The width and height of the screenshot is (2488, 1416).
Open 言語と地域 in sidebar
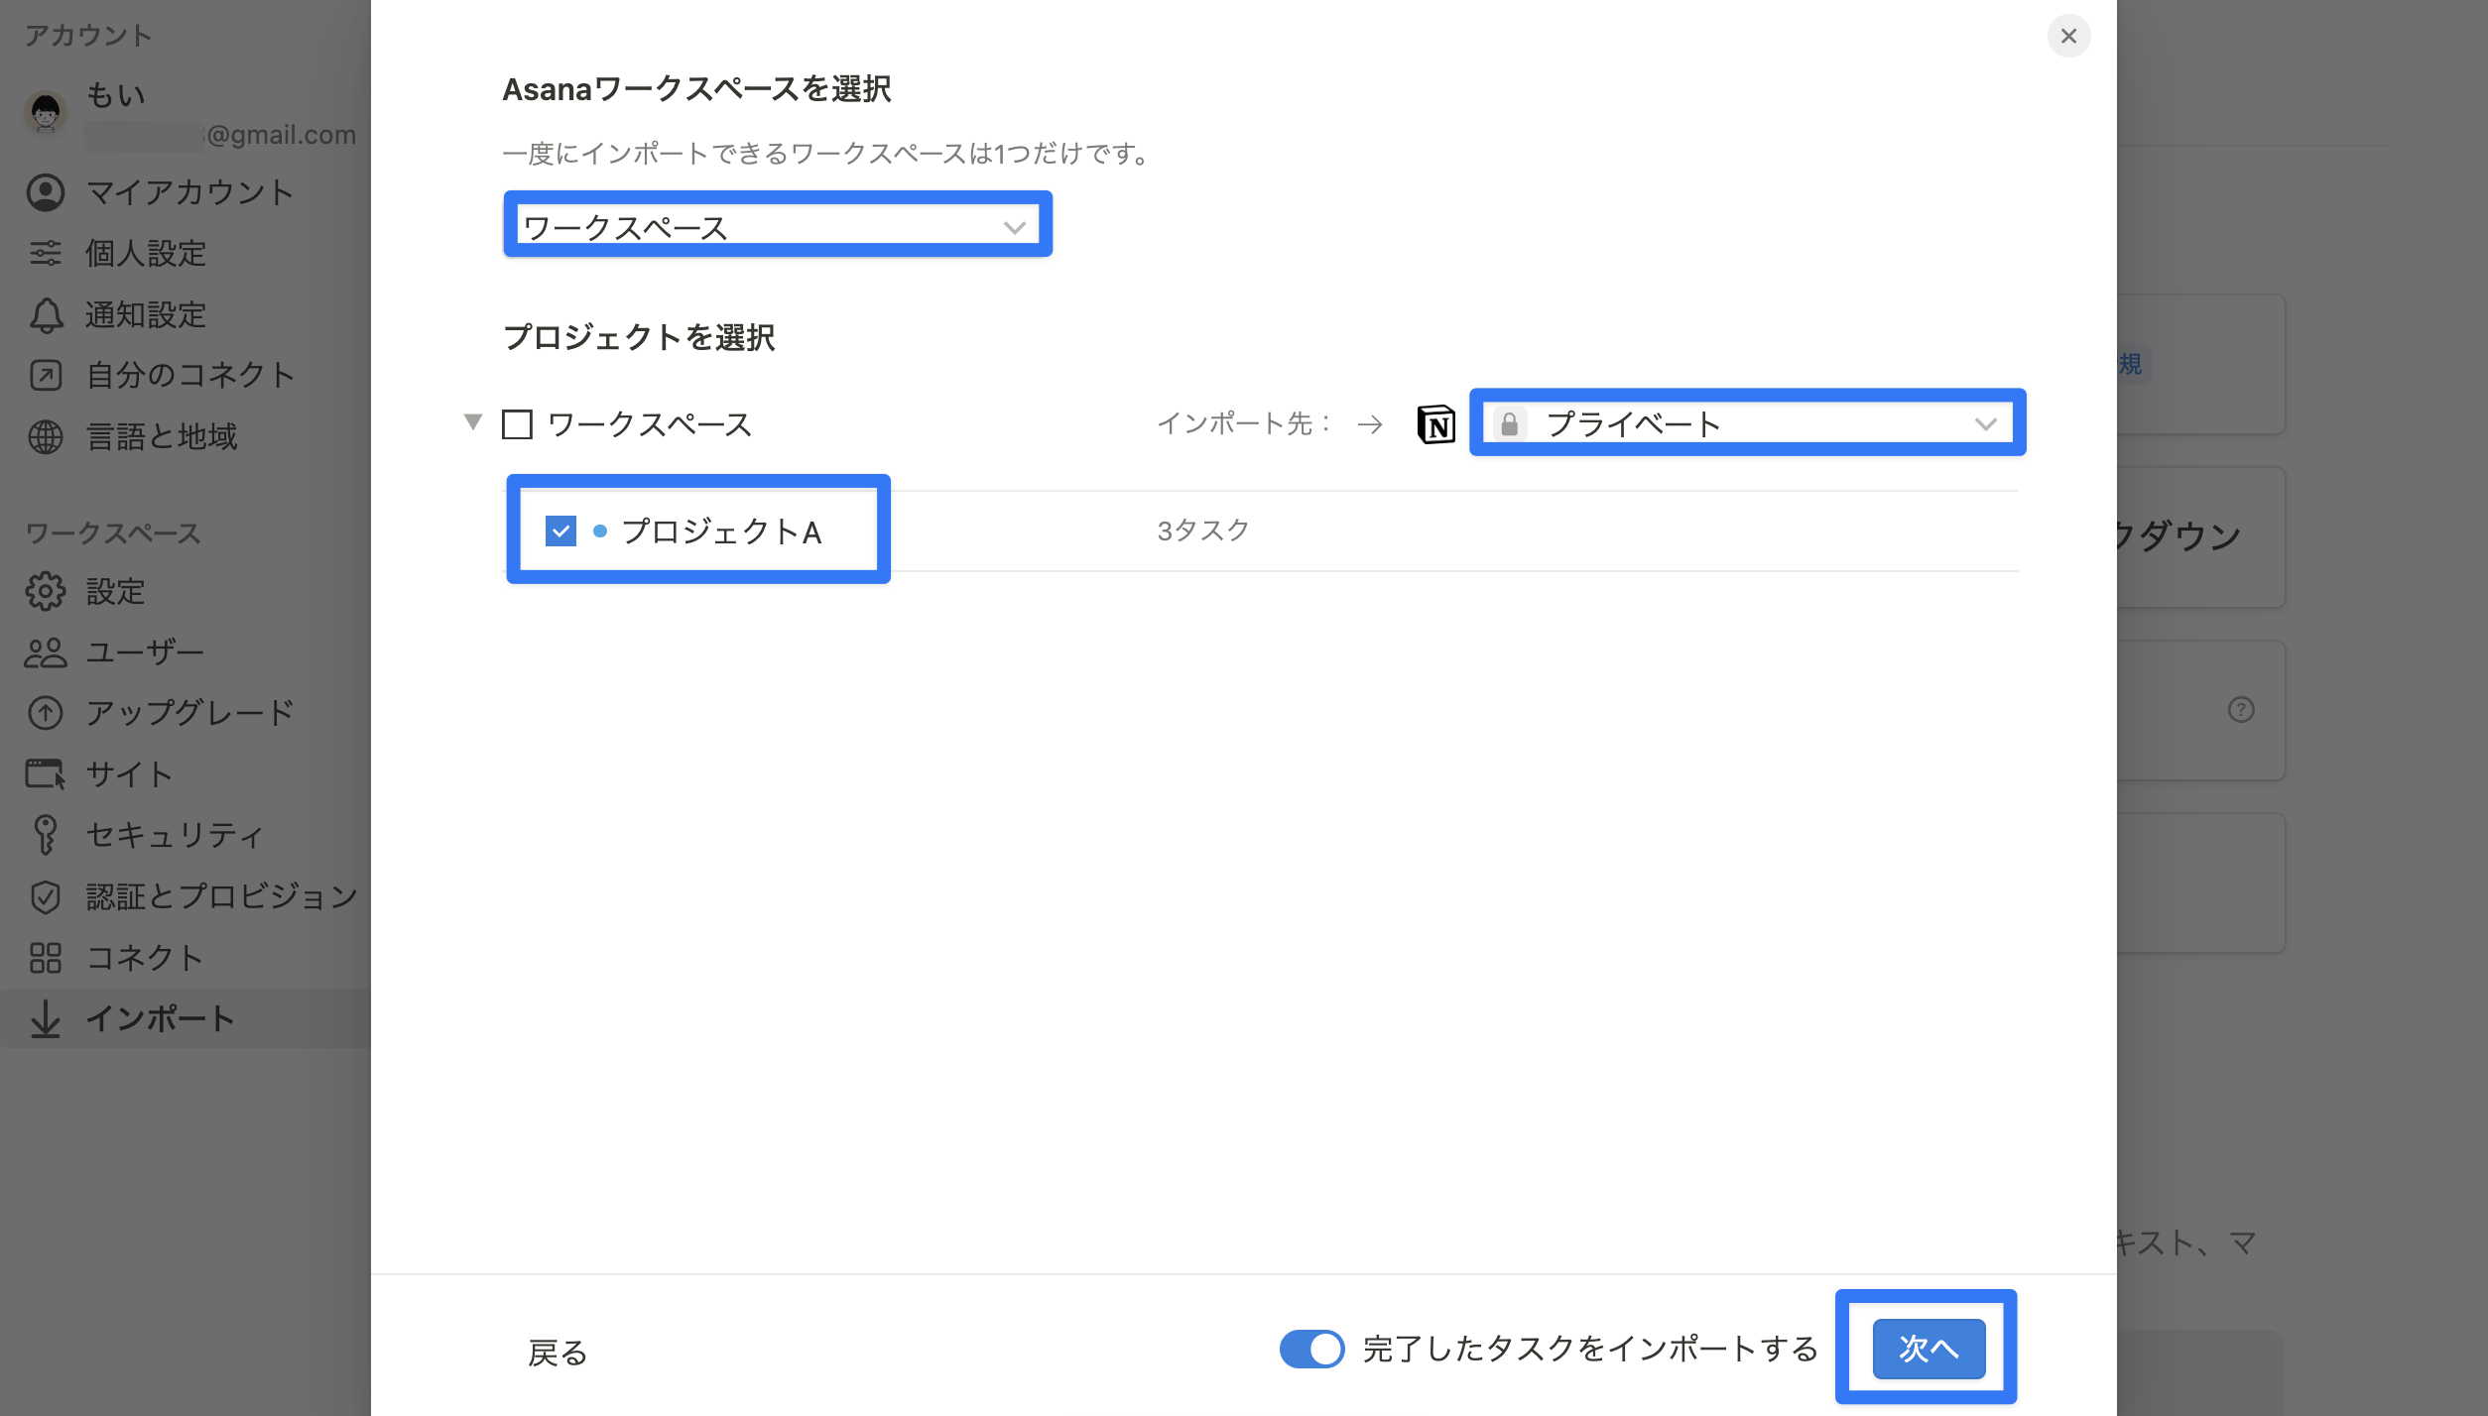click(186, 436)
